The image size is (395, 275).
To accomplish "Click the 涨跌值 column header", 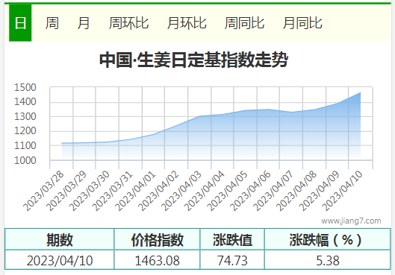I will [232, 239].
